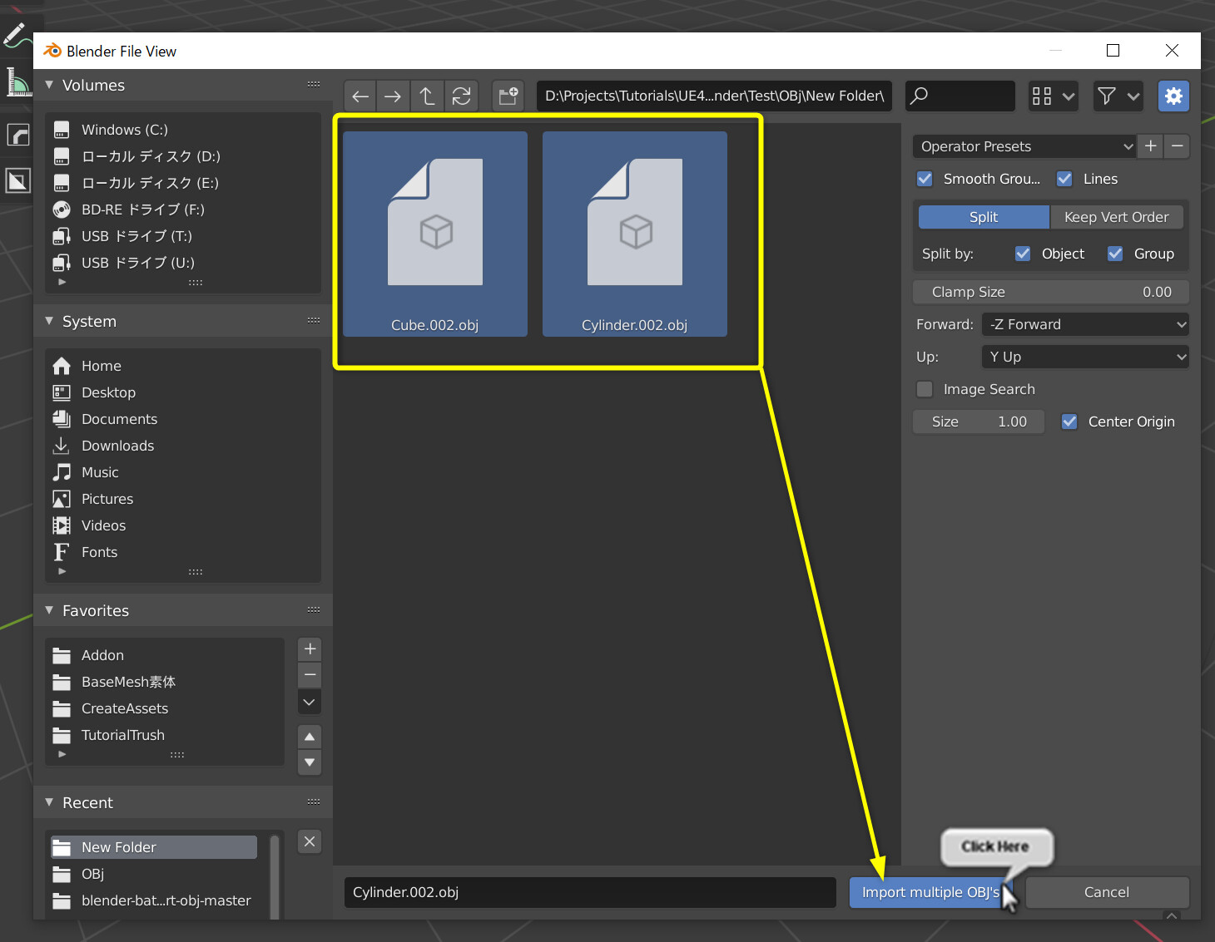Click the file name input field
Screen dimensions: 1215x942
click(x=590, y=892)
